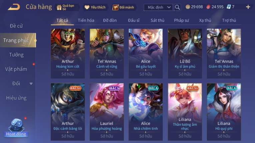Screen dimensions: 255x143
Task: Open the Vật phẩm sidebar section
Action: (16, 69)
